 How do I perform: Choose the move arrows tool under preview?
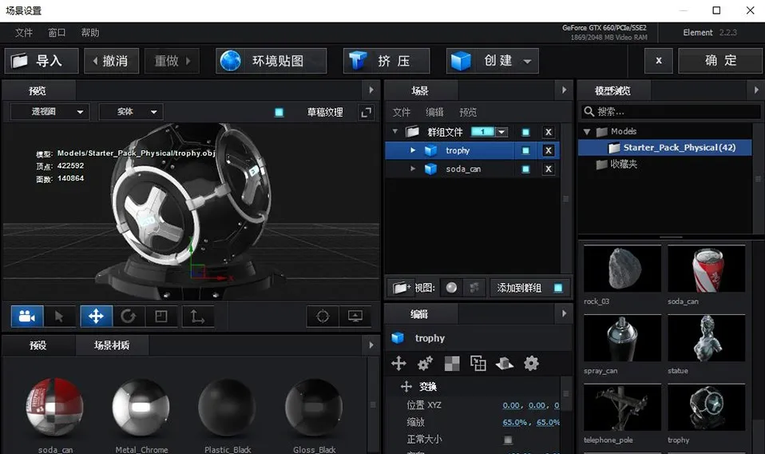pyautogui.click(x=96, y=317)
